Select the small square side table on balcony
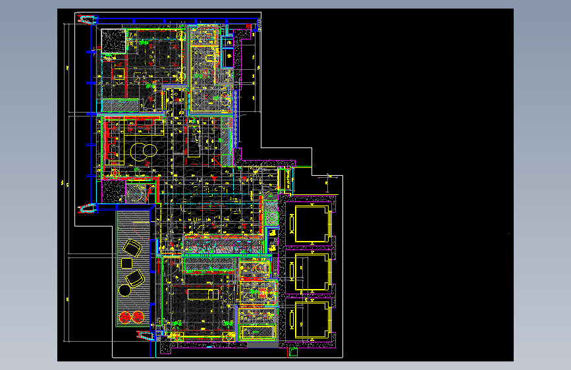 126,263
